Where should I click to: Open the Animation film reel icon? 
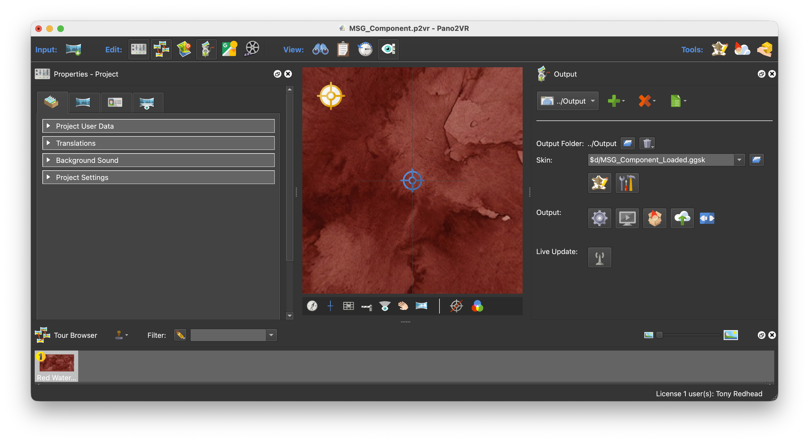252,49
